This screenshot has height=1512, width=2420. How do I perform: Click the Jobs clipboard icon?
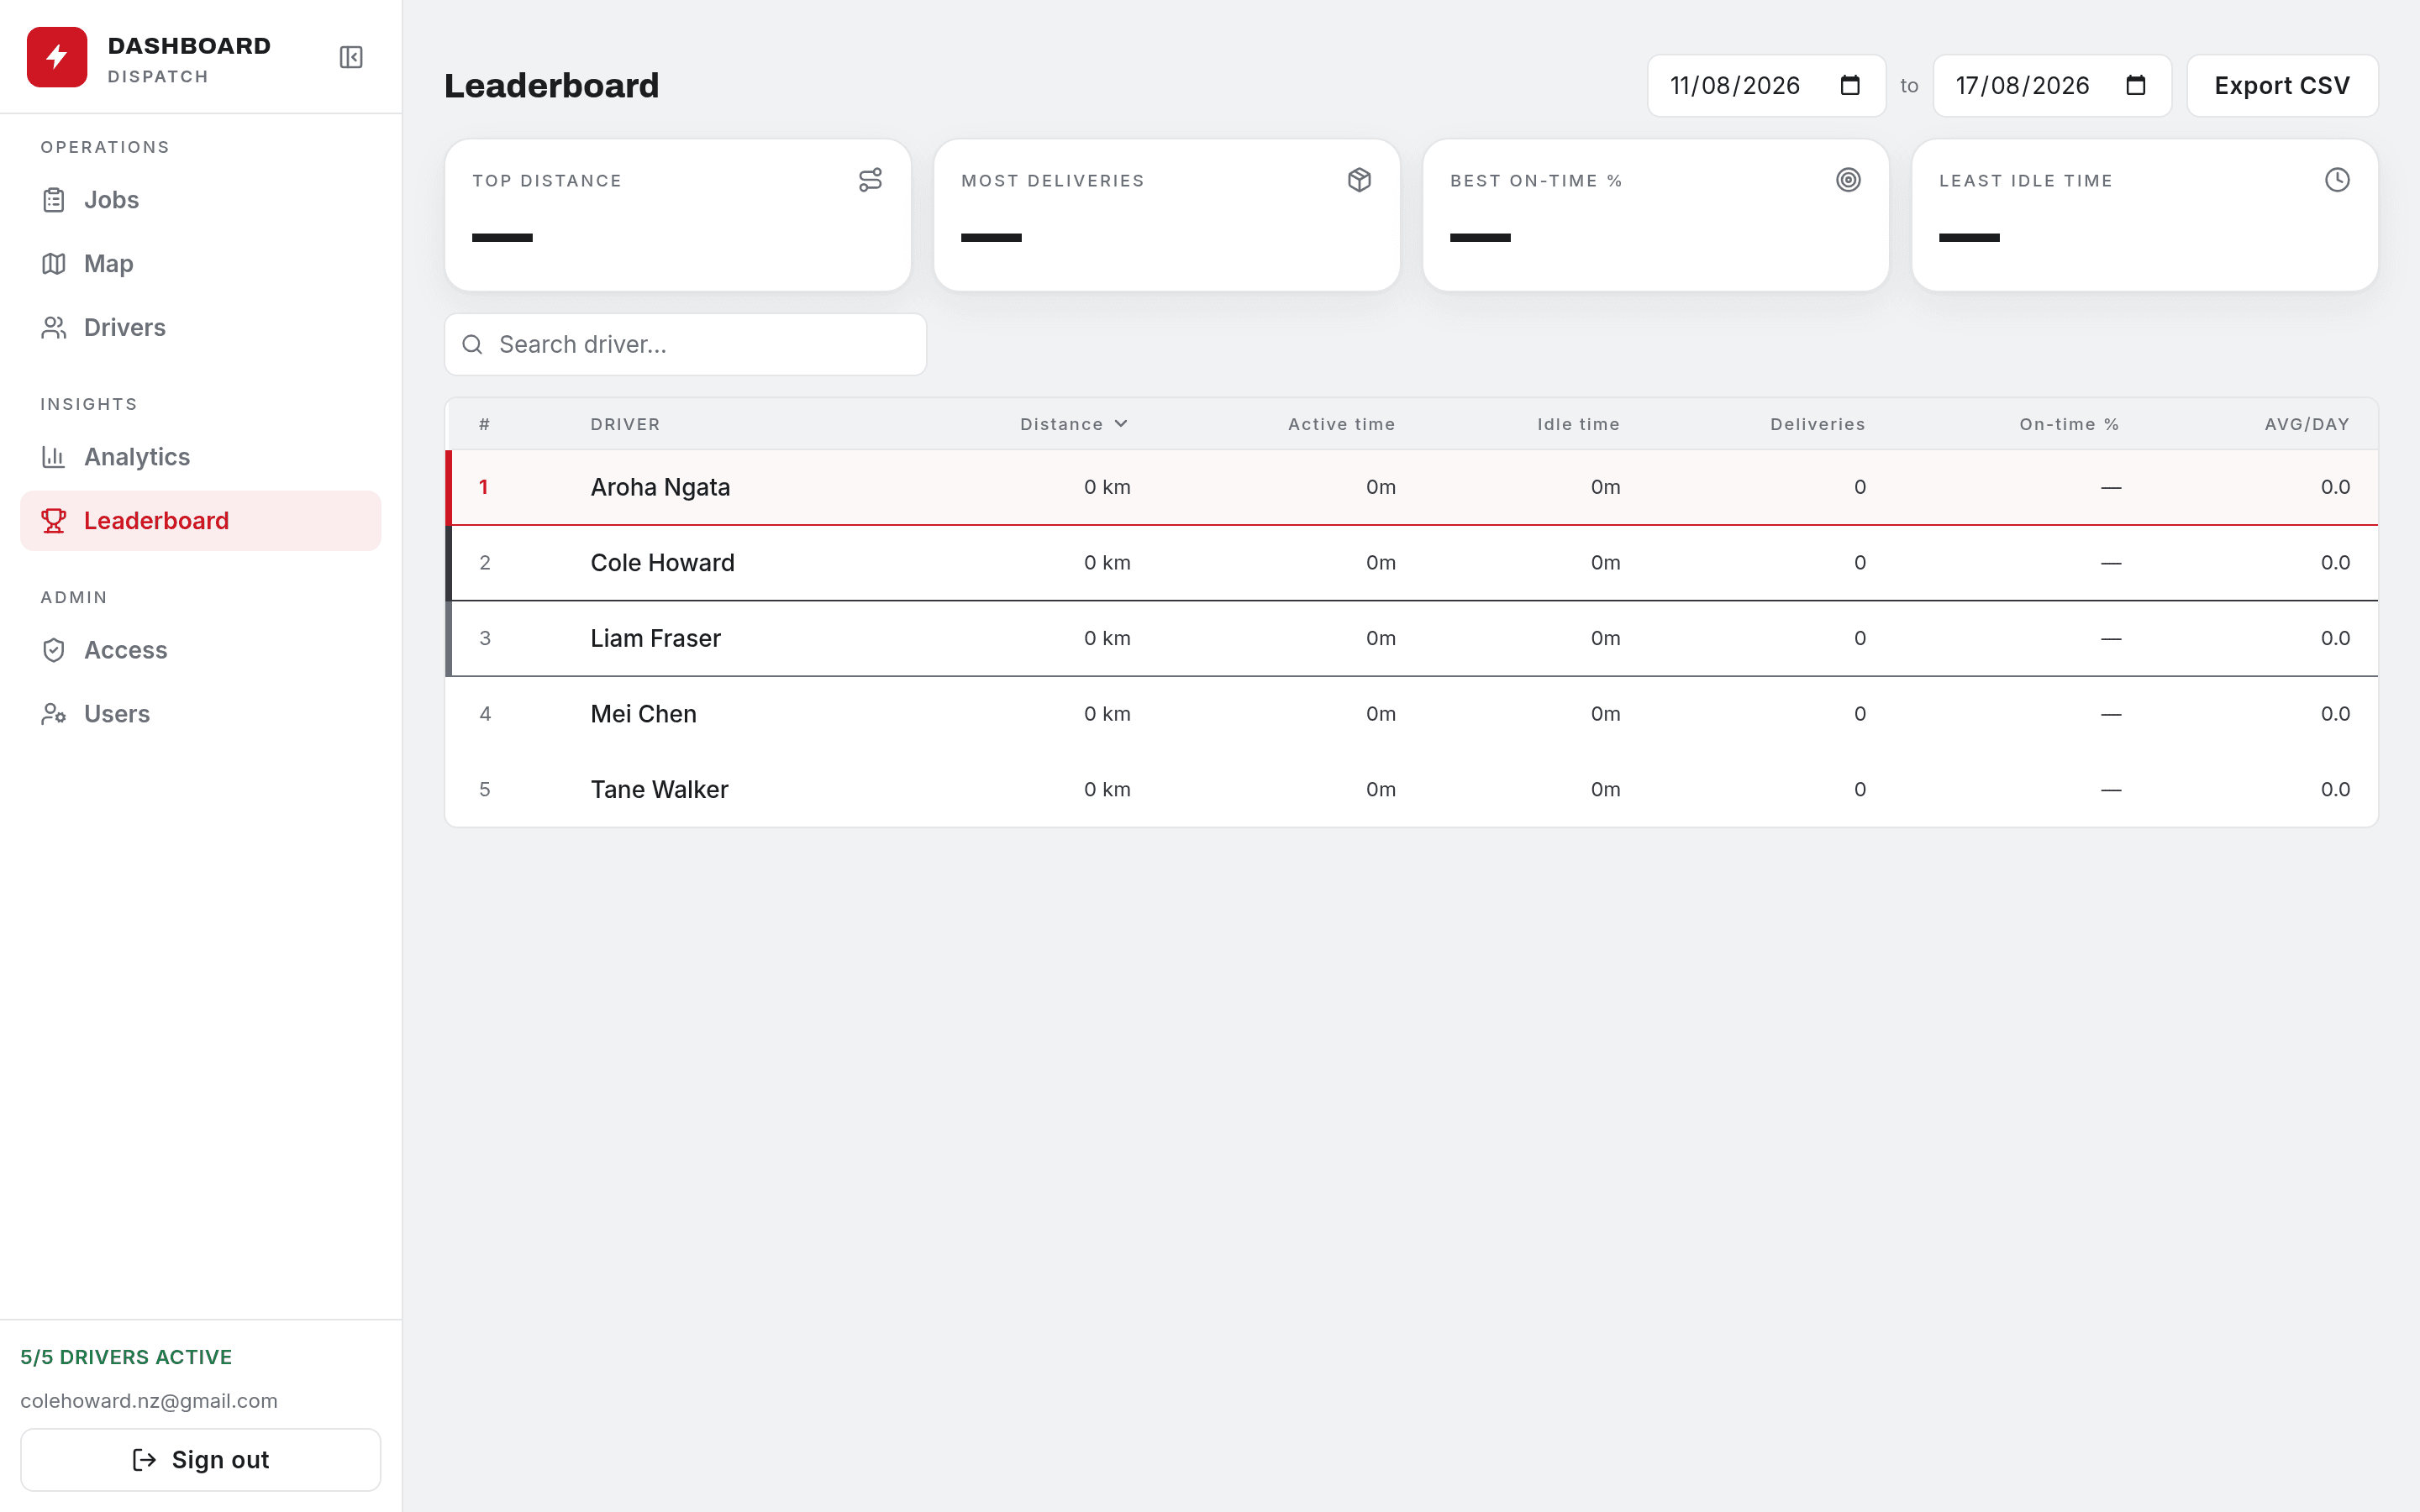pyautogui.click(x=54, y=200)
